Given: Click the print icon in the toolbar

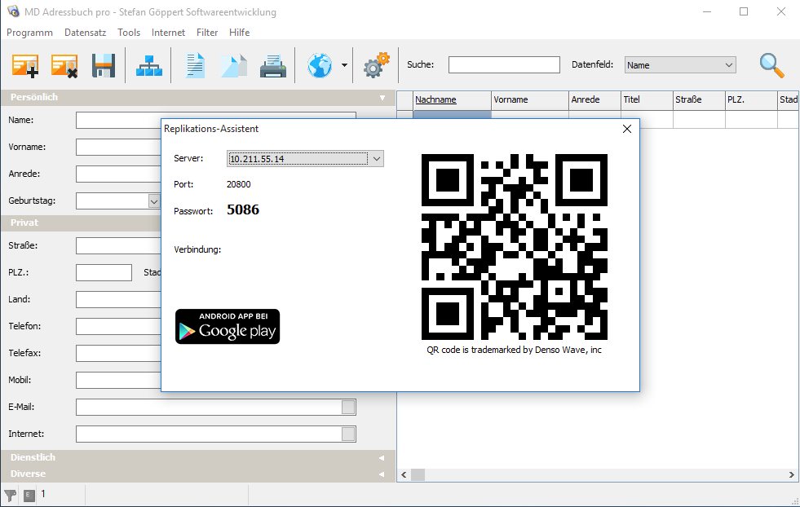Looking at the screenshot, I should pos(272,65).
